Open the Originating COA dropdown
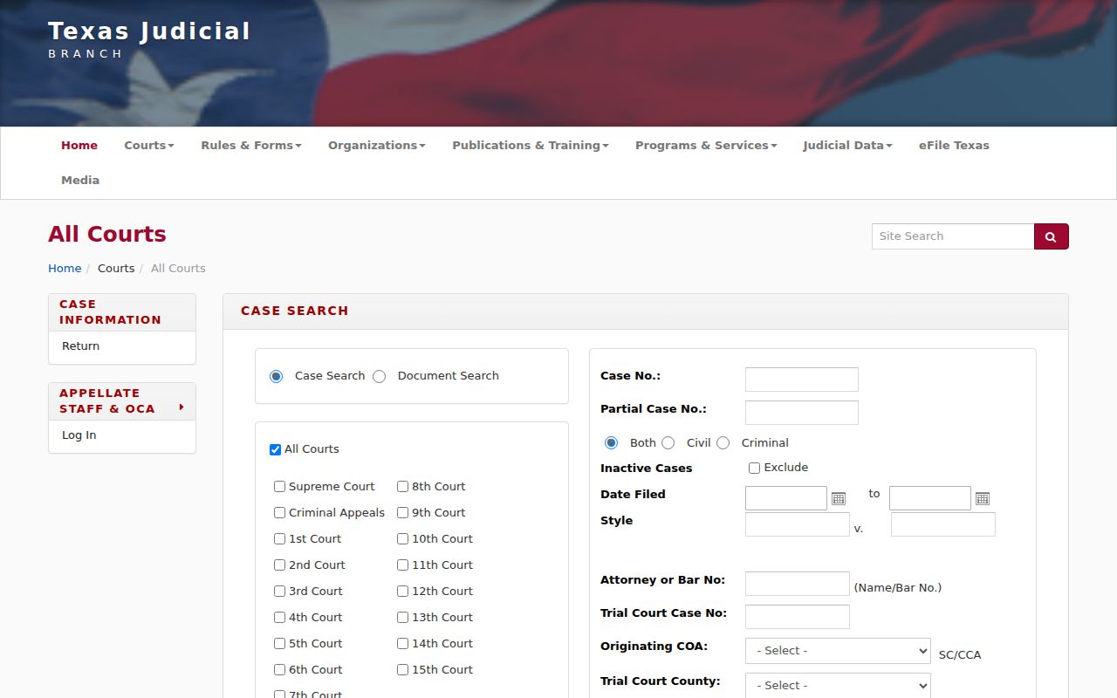The width and height of the screenshot is (1117, 698). coord(838,651)
